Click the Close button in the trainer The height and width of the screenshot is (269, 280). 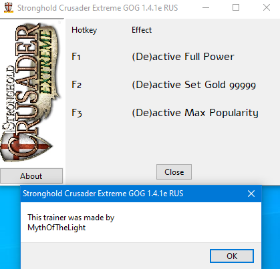174,172
